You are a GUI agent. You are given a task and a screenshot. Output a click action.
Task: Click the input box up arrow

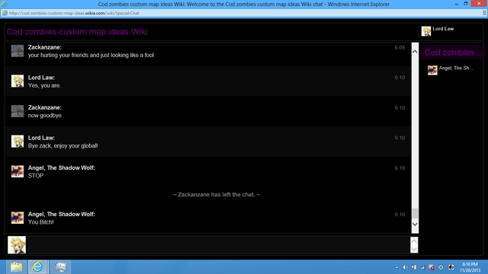(414, 241)
